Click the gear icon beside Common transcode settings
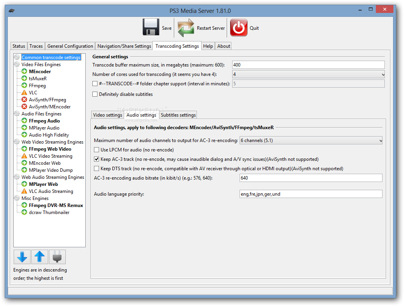The height and width of the screenshot is (306, 404). pos(17,57)
